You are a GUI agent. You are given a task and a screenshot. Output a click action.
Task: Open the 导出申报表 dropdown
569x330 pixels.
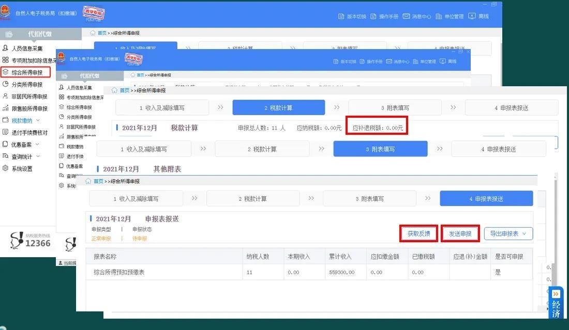tap(508, 233)
